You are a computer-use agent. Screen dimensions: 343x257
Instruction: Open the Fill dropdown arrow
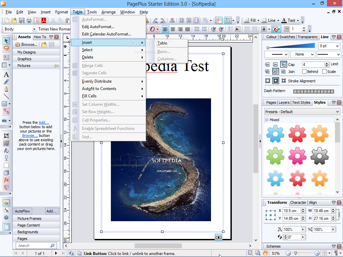[x=258, y=20]
